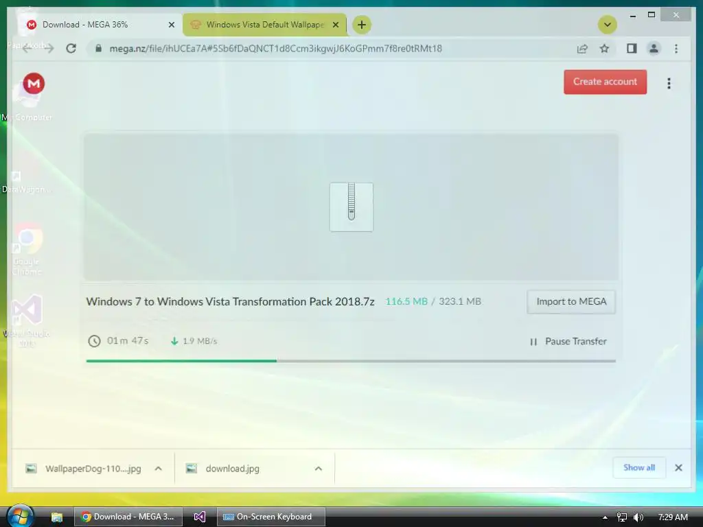
Task: Switch to Windows Vista Default Wallpaper tab
Action: pos(264,25)
